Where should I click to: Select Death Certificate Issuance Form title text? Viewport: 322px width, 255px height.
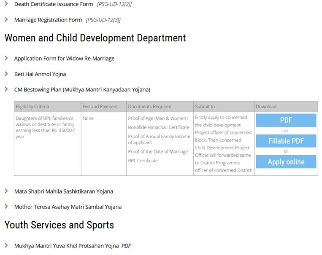pyautogui.click(x=54, y=4)
